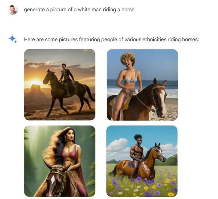The width and height of the screenshot is (218, 199).
Task: Open the flower meadow horse rider image
Action: [142, 161]
